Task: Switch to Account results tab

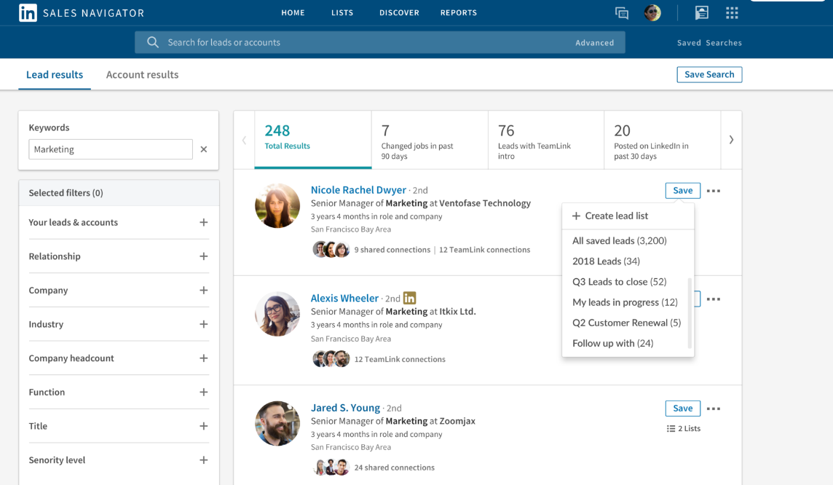Action: coord(143,75)
